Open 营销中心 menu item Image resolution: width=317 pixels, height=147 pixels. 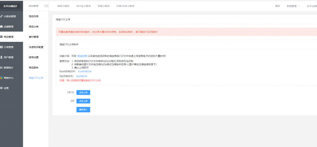(8, 78)
